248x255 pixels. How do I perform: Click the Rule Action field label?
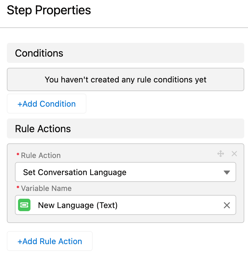41,155
